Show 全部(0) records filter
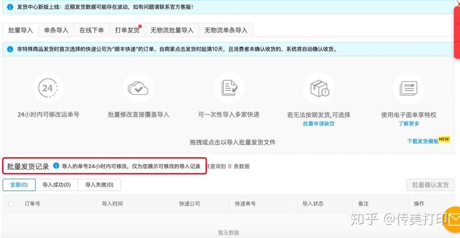The image size is (460, 238). click(19, 185)
